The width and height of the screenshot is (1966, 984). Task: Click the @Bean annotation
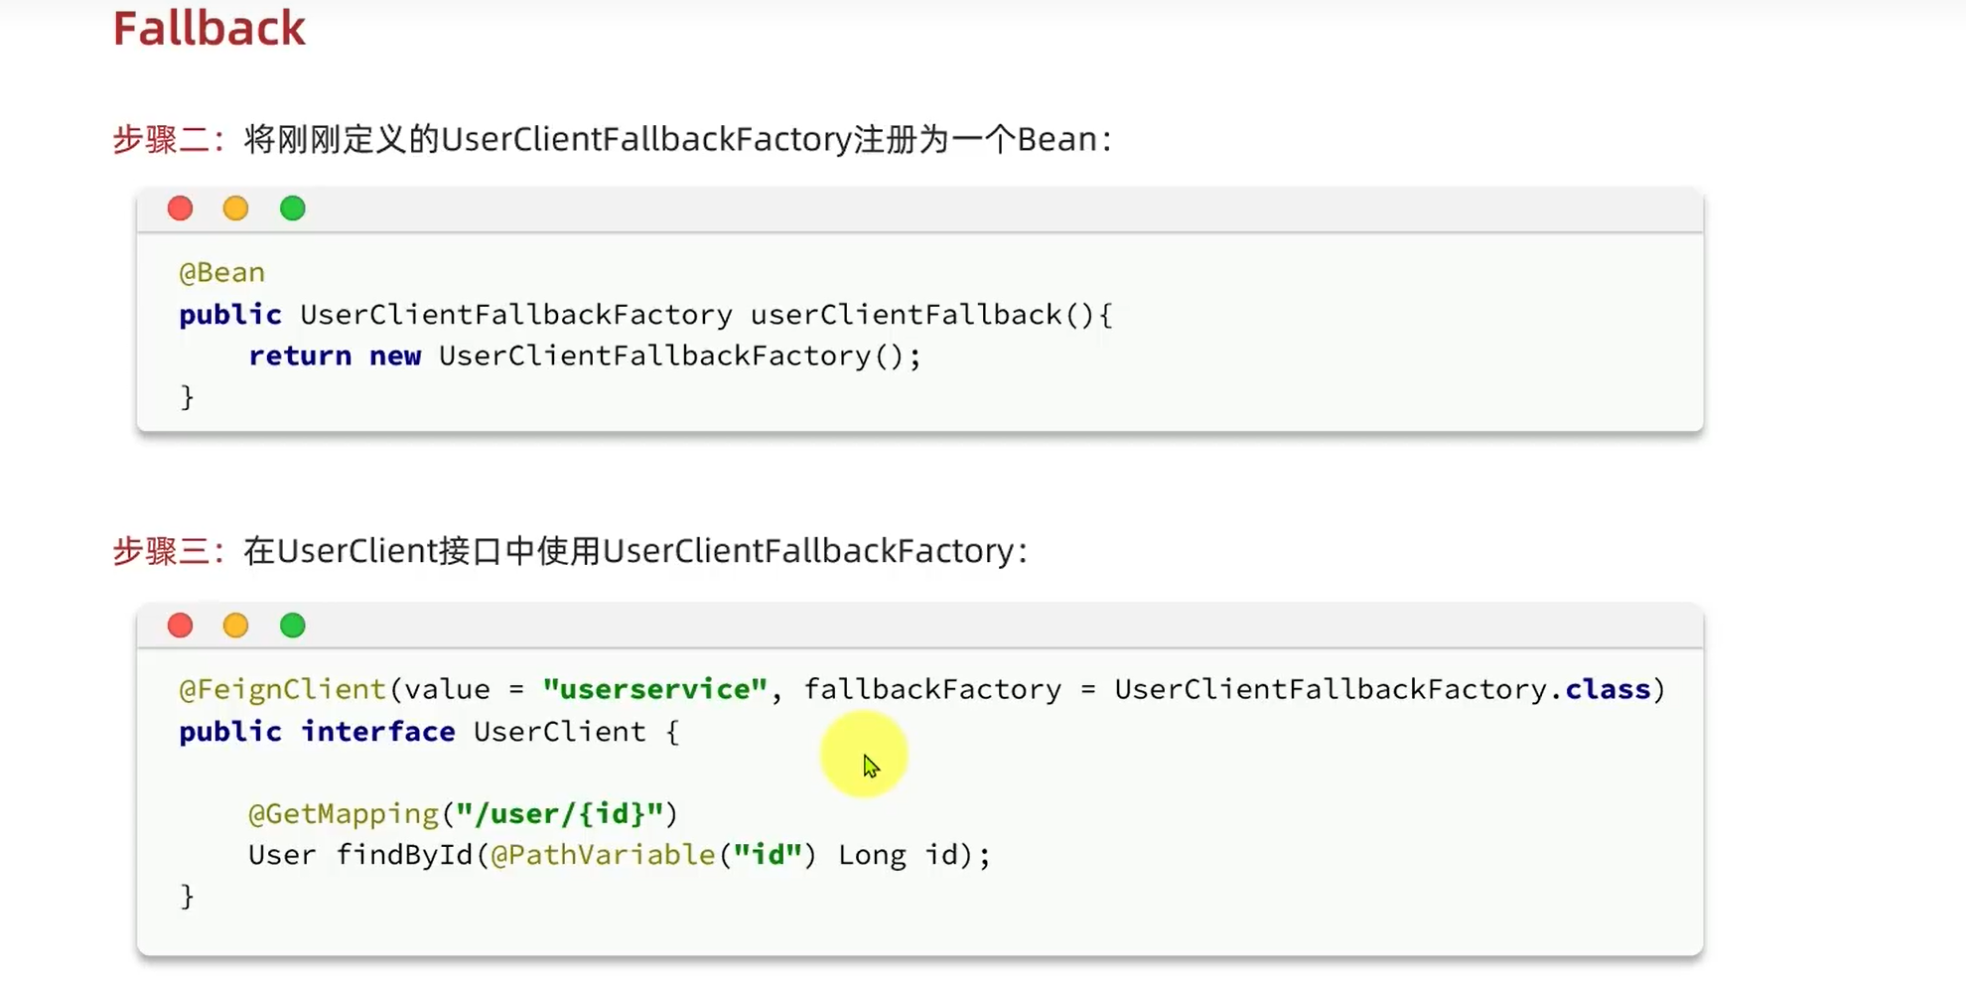point(221,272)
